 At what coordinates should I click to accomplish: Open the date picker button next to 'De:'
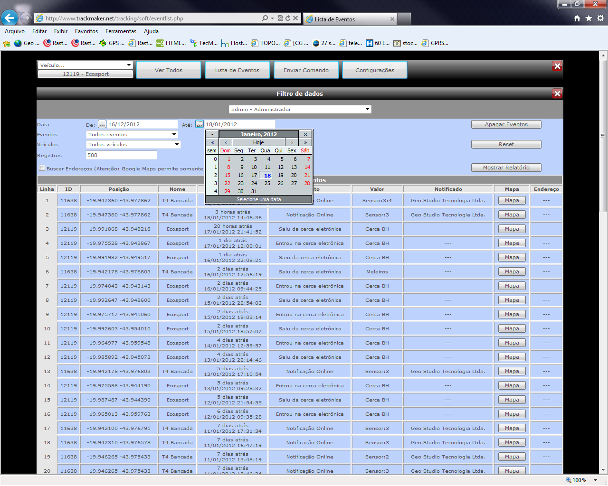click(102, 124)
